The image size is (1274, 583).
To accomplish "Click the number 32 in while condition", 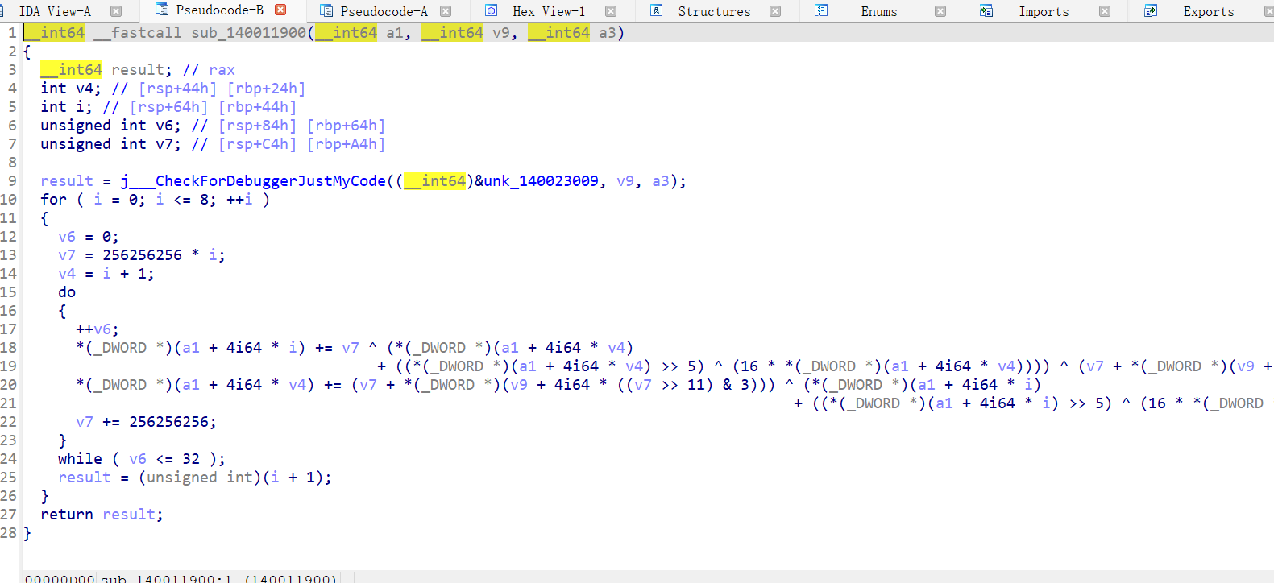I will pyautogui.click(x=191, y=458).
